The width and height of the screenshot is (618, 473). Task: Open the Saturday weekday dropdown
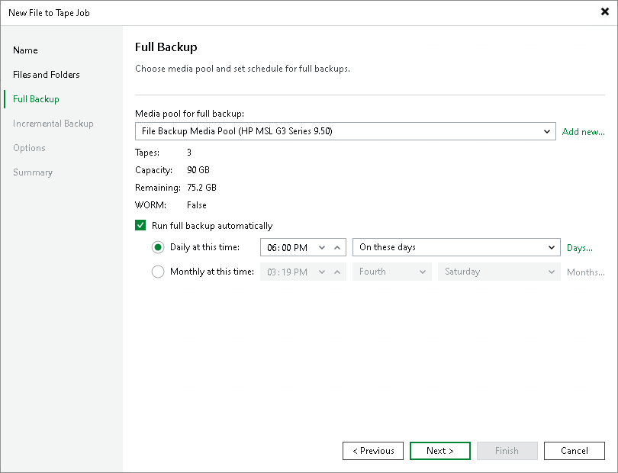pyautogui.click(x=499, y=272)
